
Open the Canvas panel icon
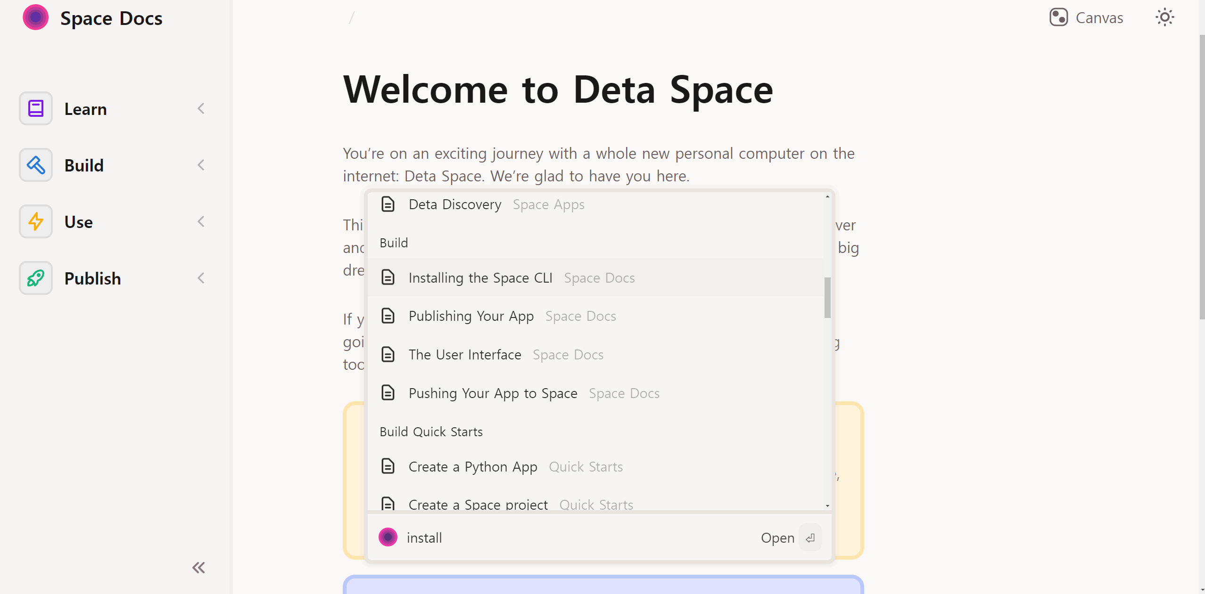click(1058, 17)
